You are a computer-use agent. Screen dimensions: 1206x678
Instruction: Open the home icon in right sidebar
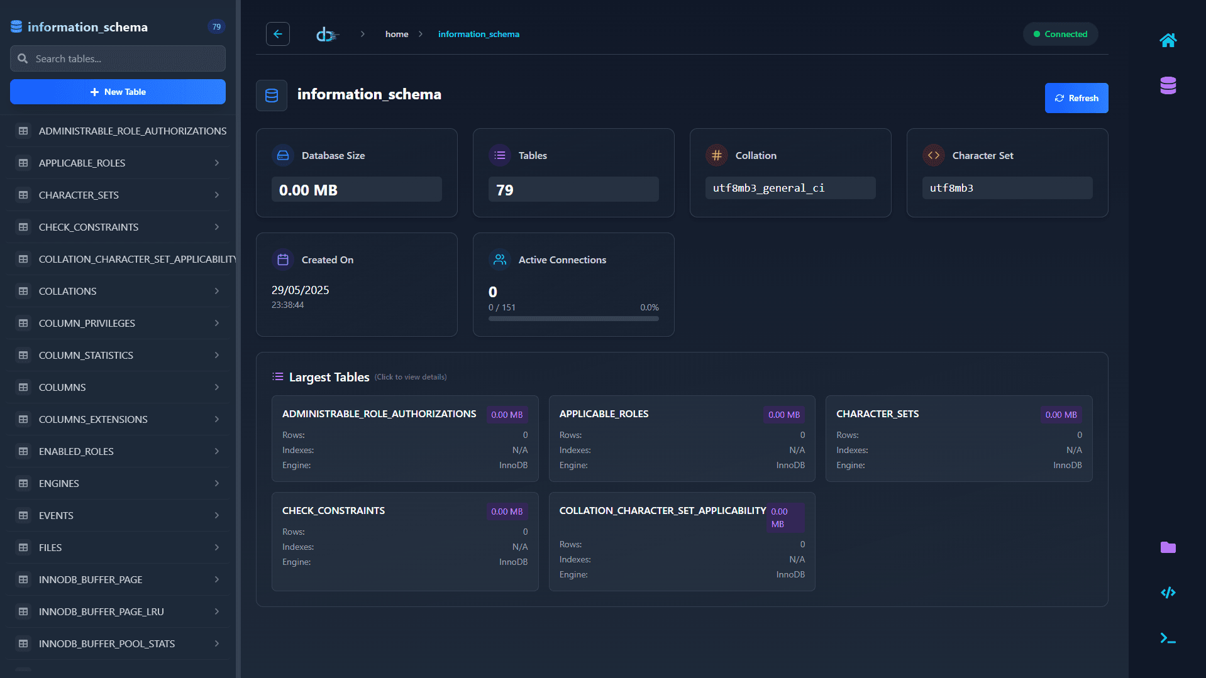(1168, 40)
